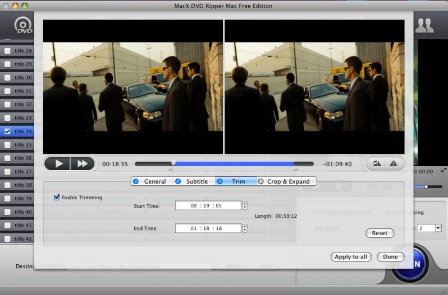Click the playhead knob on the trim timeline

pos(173,163)
